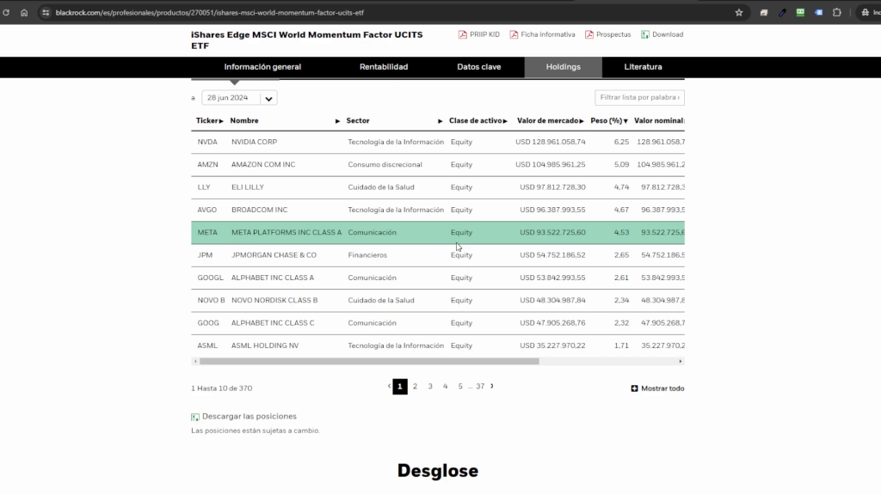Click ELI LILLY name cell

[x=248, y=186]
